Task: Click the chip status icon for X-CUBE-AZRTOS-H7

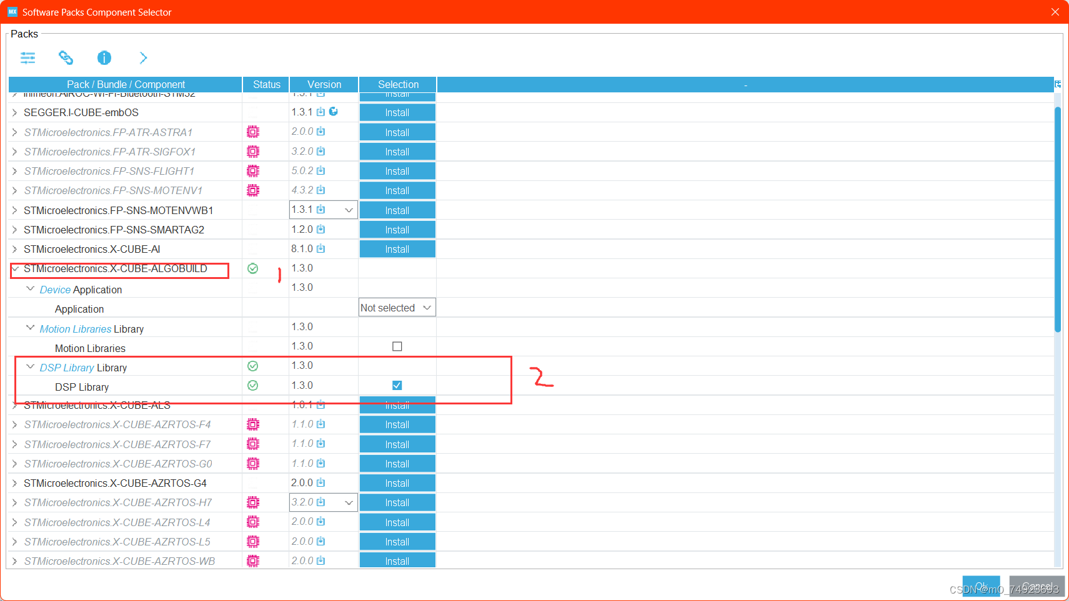Action: click(253, 502)
